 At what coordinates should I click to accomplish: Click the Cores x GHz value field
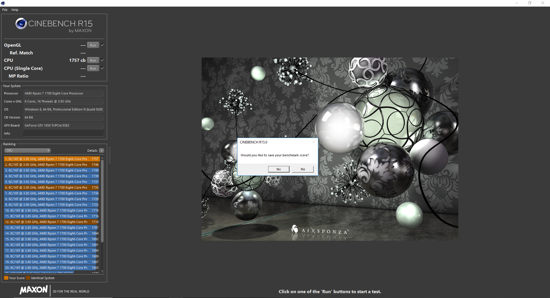tap(64, 101)
